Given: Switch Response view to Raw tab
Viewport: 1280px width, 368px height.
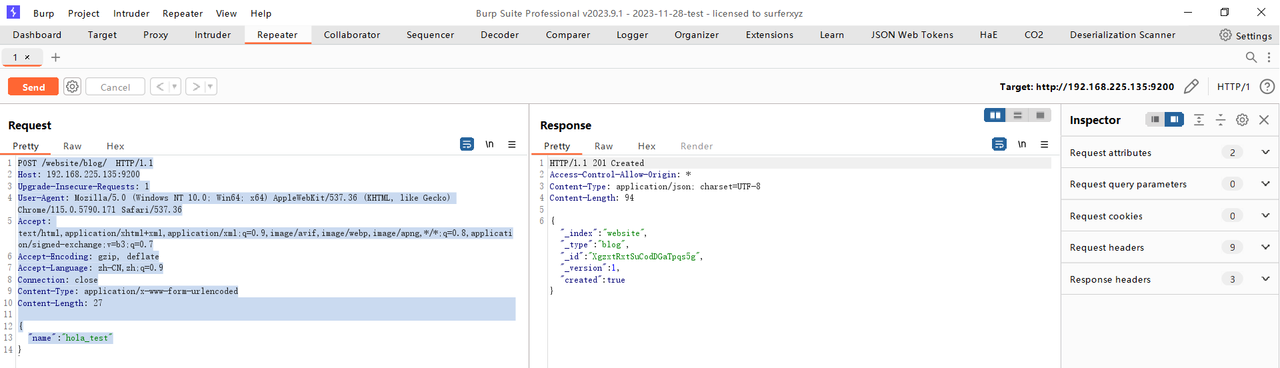Looking at the screenshot, I should 603,146.
